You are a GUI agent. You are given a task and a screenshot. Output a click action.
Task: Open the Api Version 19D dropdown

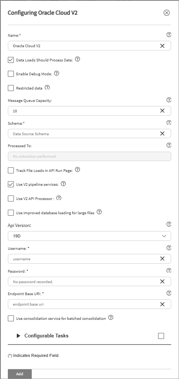(x=90, y=236)
